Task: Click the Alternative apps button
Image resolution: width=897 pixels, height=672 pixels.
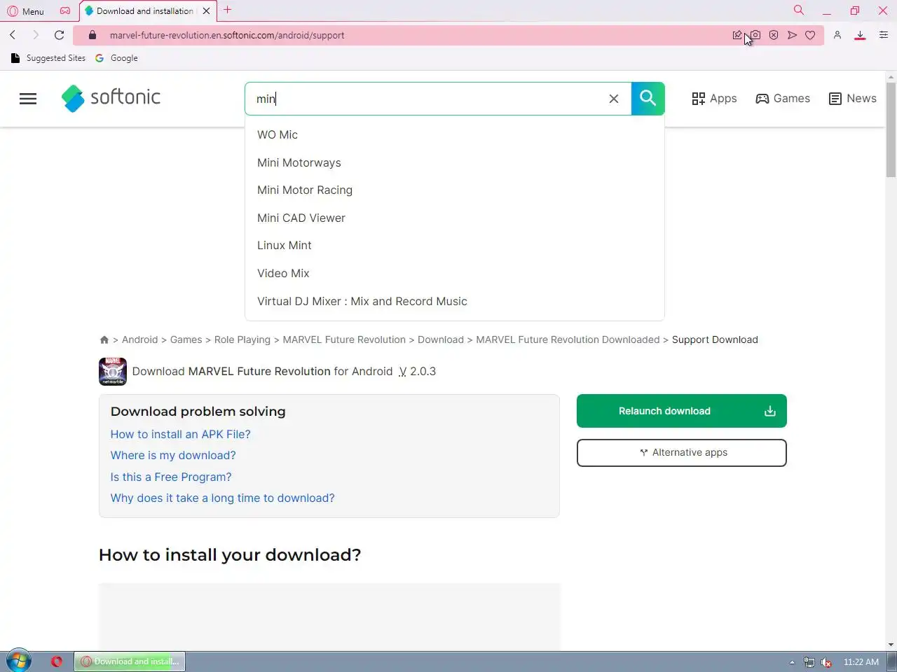Action: 681,453
